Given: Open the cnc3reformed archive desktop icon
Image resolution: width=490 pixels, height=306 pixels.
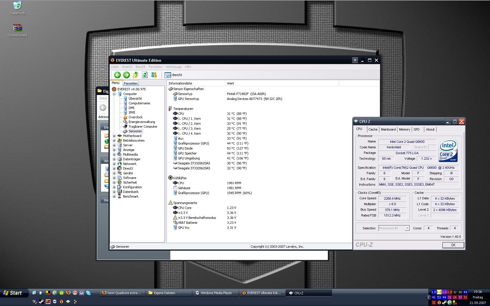Looking at the screenshot, I should [17, 31].
